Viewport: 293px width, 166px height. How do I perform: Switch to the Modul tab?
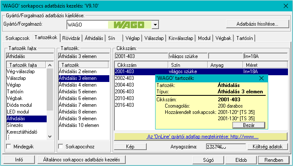coord(204,38)
